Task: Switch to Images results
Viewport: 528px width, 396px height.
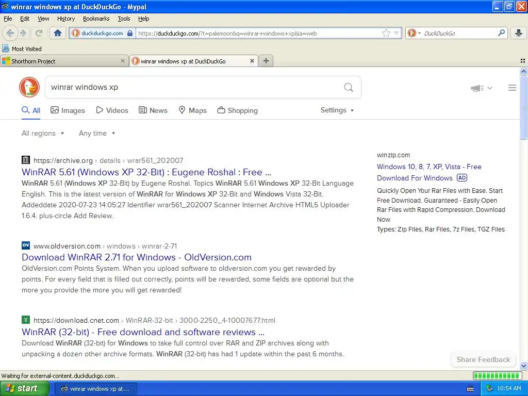Action: [x=68, y=110]
